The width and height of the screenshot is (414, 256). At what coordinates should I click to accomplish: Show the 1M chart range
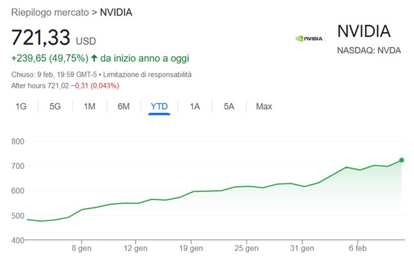pos(89,107)
